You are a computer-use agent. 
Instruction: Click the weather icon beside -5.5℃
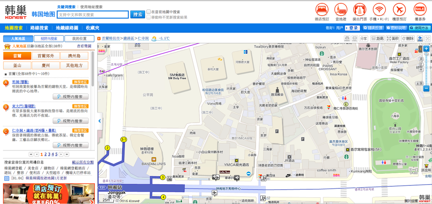(154, 38)
